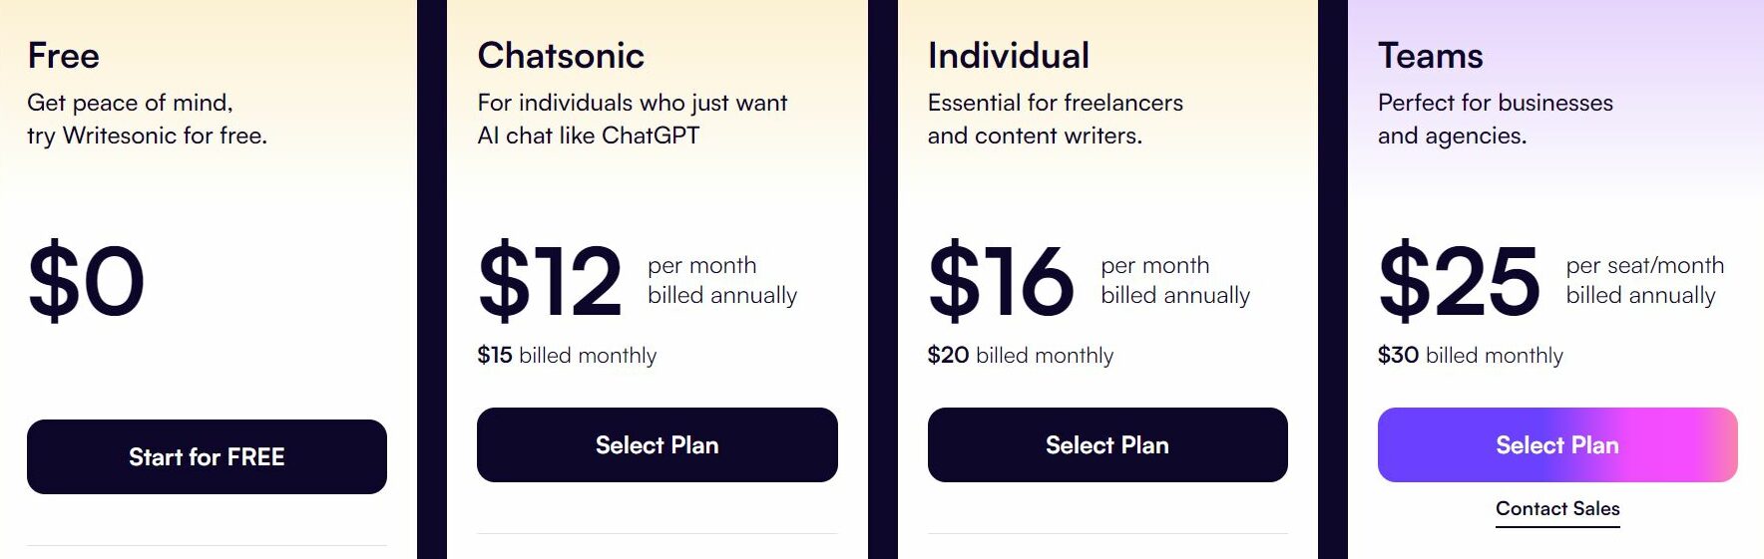Click the $16 price on the Individual plan

1001,281
